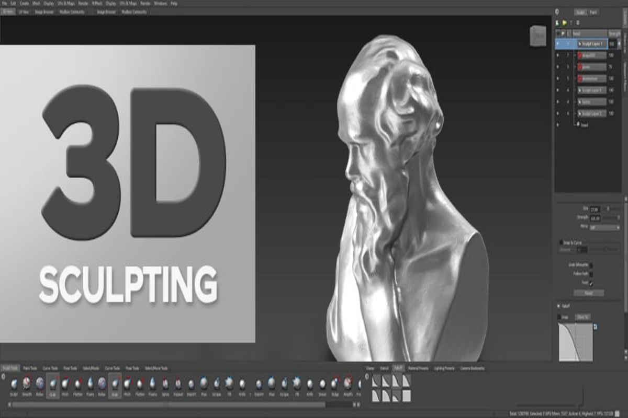Open the layers panel options menu
The width and height of the screenshot is (628, 418).
pyautogui.click(x=557, y=11)
